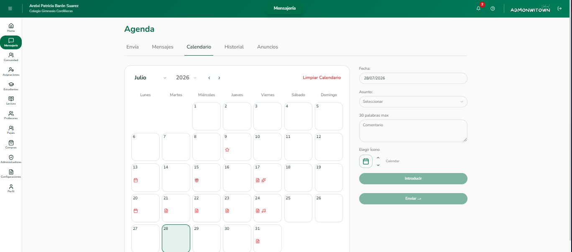Select July 1 day cell
The height and width of the screenshot is (252, 572).
click(207, 116)
